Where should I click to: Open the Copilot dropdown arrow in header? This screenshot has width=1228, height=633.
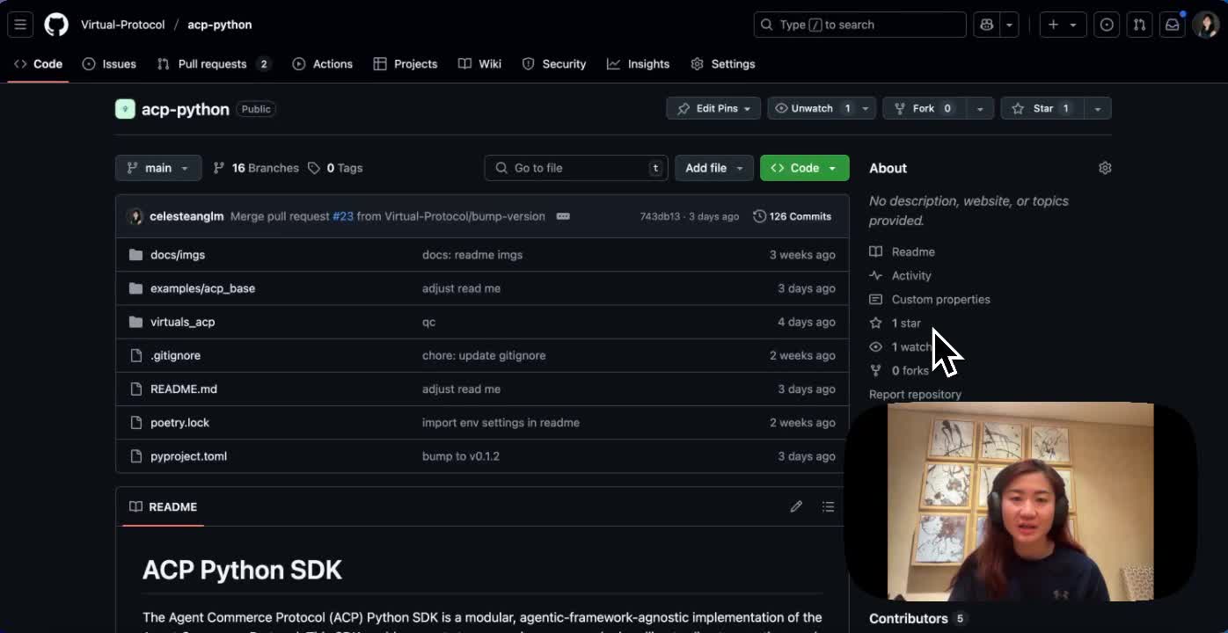click(1010, 25)
